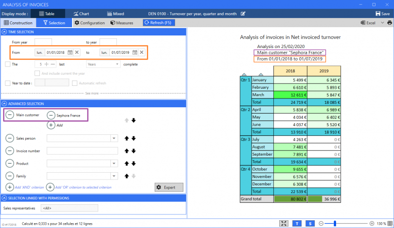The height and width of the screenshot is (228, 394).
Task: Open the Measures tab
Action: point(122,23)
